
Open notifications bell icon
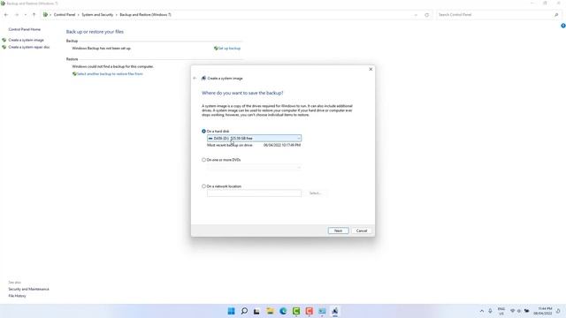pyautogui.click(x=558, y=311)
